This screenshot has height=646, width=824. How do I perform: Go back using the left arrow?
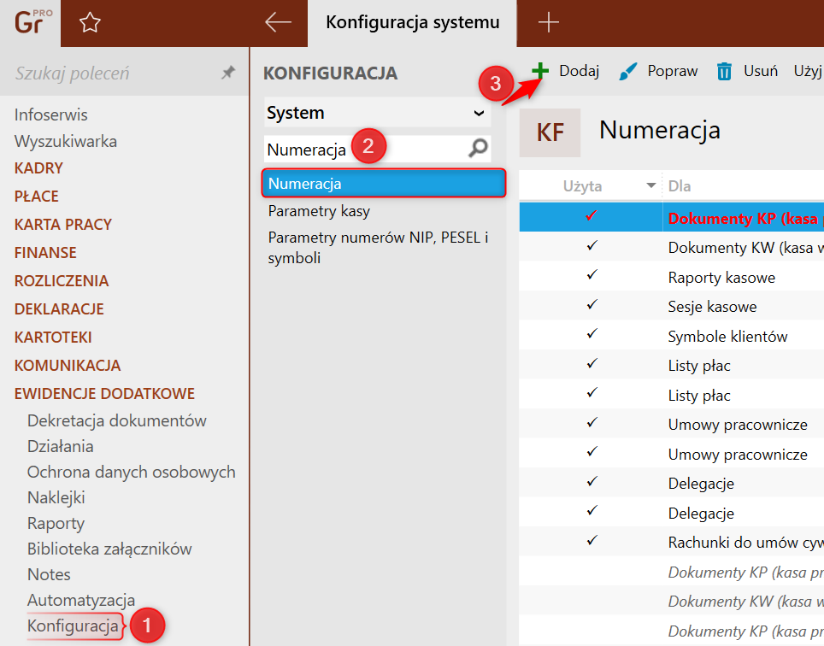pyautogui.click(x=278, y=23)
